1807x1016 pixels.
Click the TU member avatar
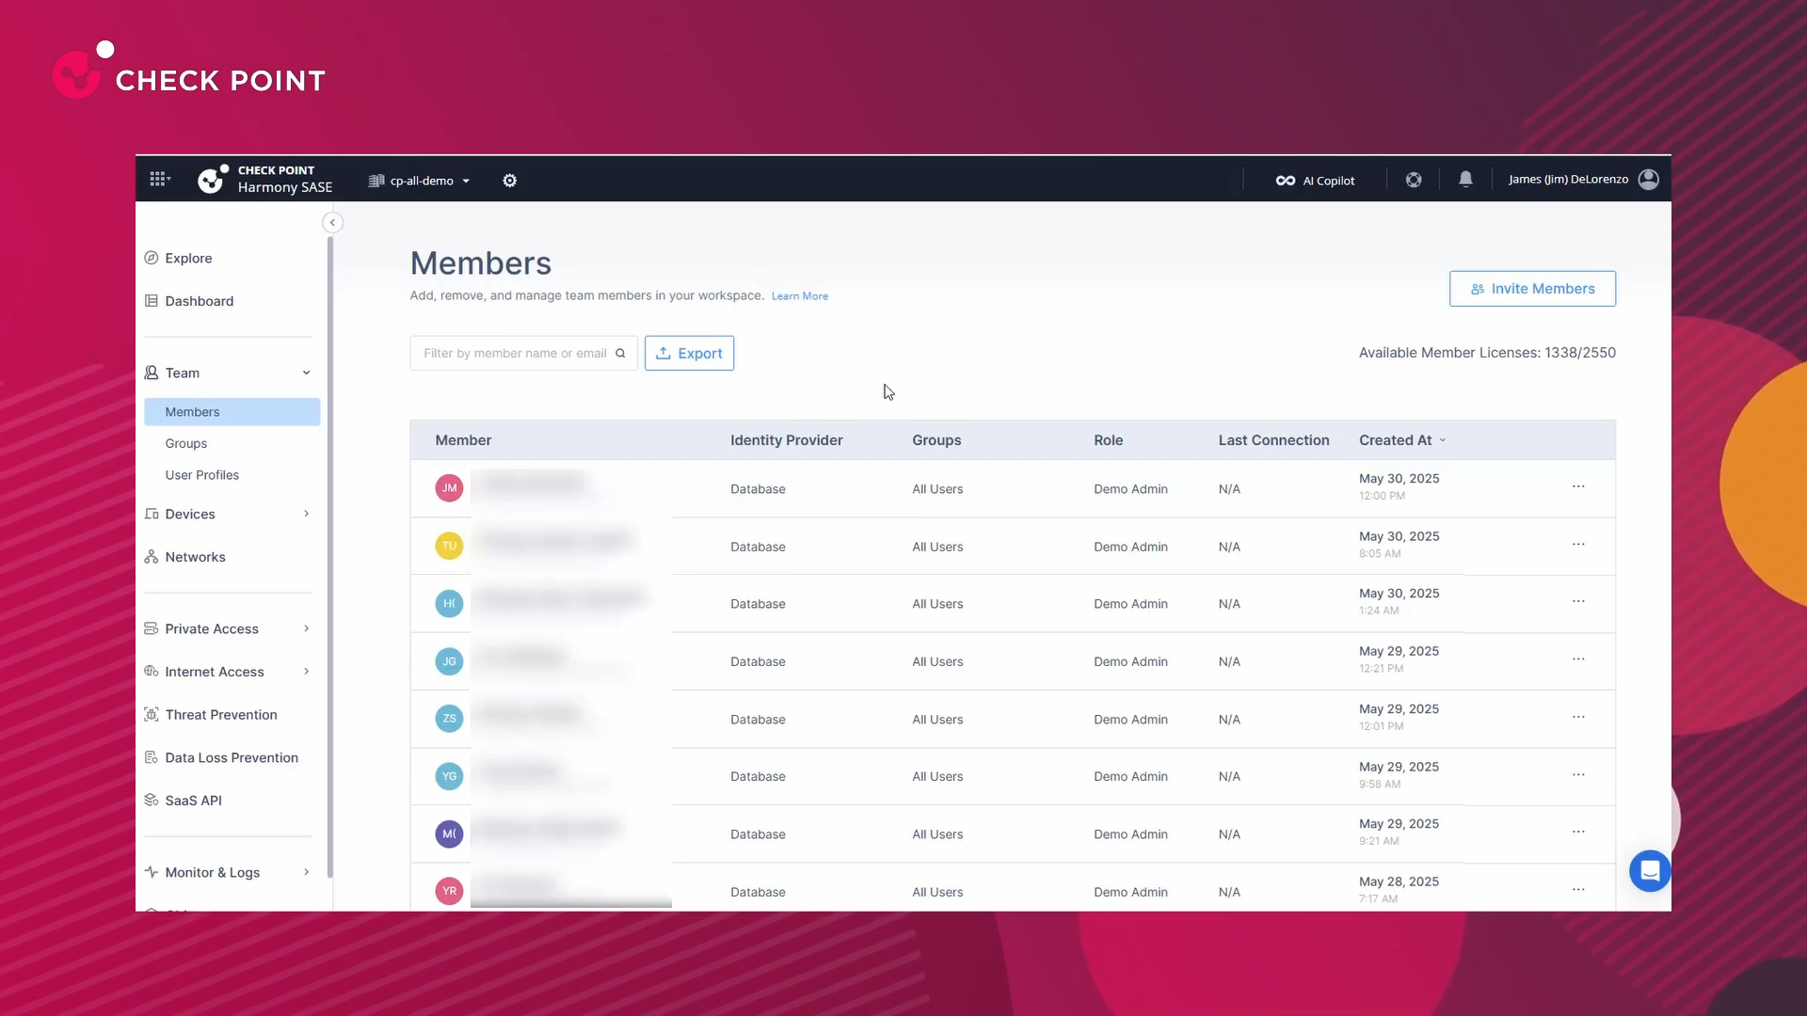coord(449,546)
